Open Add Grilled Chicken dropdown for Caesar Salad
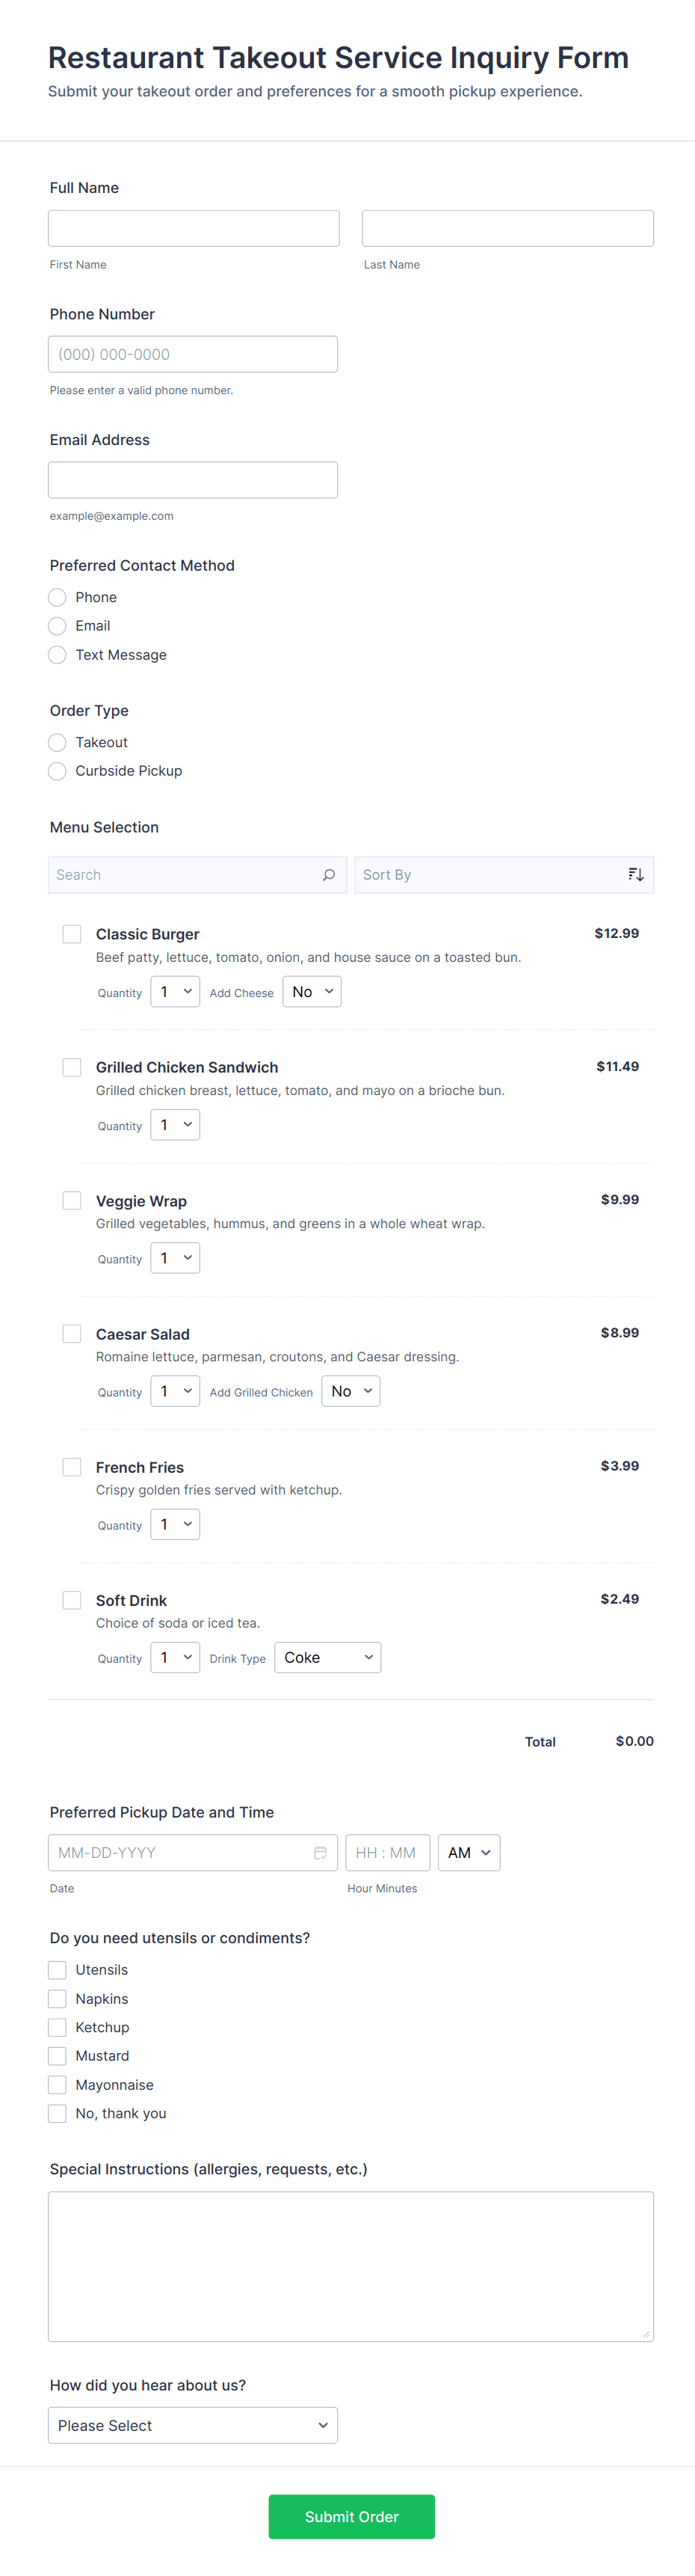 point(350,1391)
